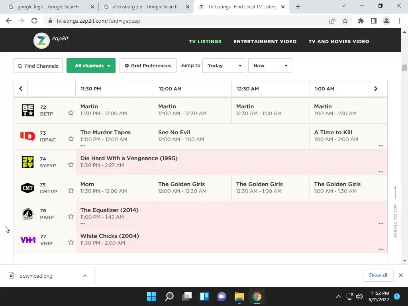Go to earlier time slots arrow
This screenshot has height=306, width=408.
click(x=21, y=89)
